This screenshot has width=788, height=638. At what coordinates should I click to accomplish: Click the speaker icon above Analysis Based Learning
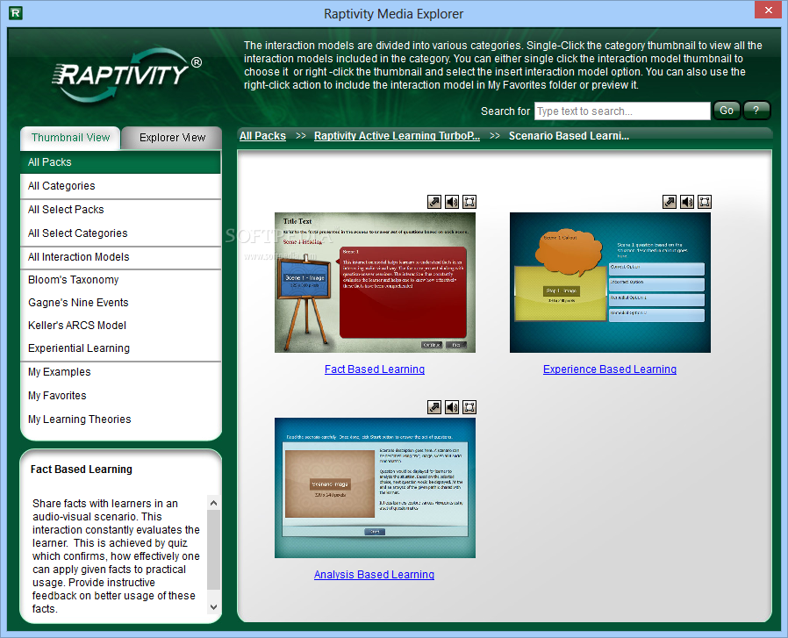point(452,406)
